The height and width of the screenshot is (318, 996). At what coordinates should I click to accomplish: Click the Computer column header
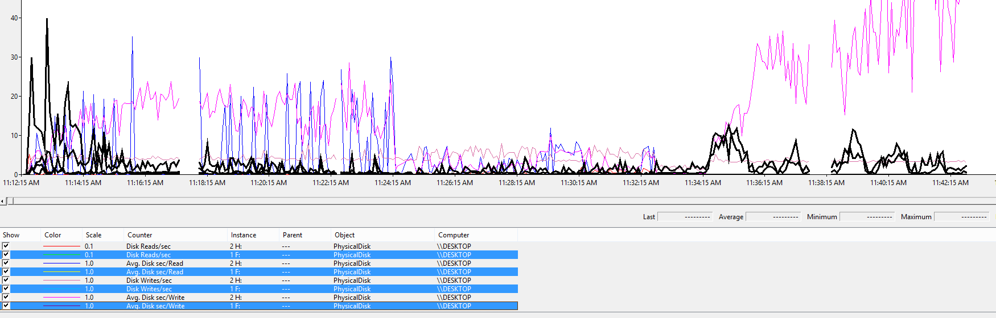[x=454, y=235]
